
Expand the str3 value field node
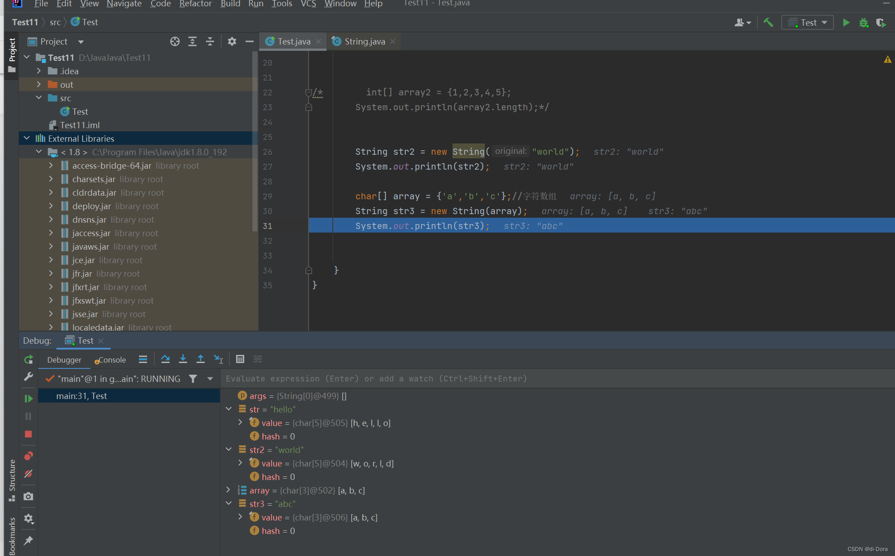point(240,517)
